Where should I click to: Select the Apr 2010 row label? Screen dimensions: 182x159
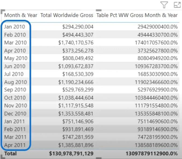pos(15,51)
